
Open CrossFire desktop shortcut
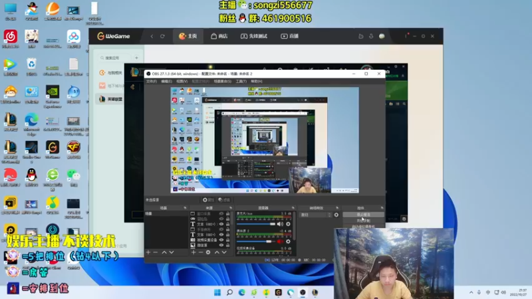pos(73,150)
